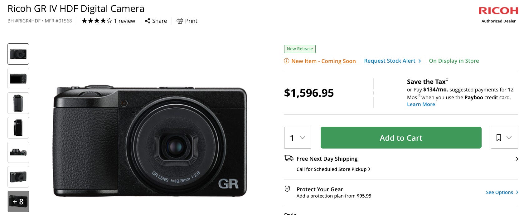Expand the wishlist options chevron

pos(510,138)
